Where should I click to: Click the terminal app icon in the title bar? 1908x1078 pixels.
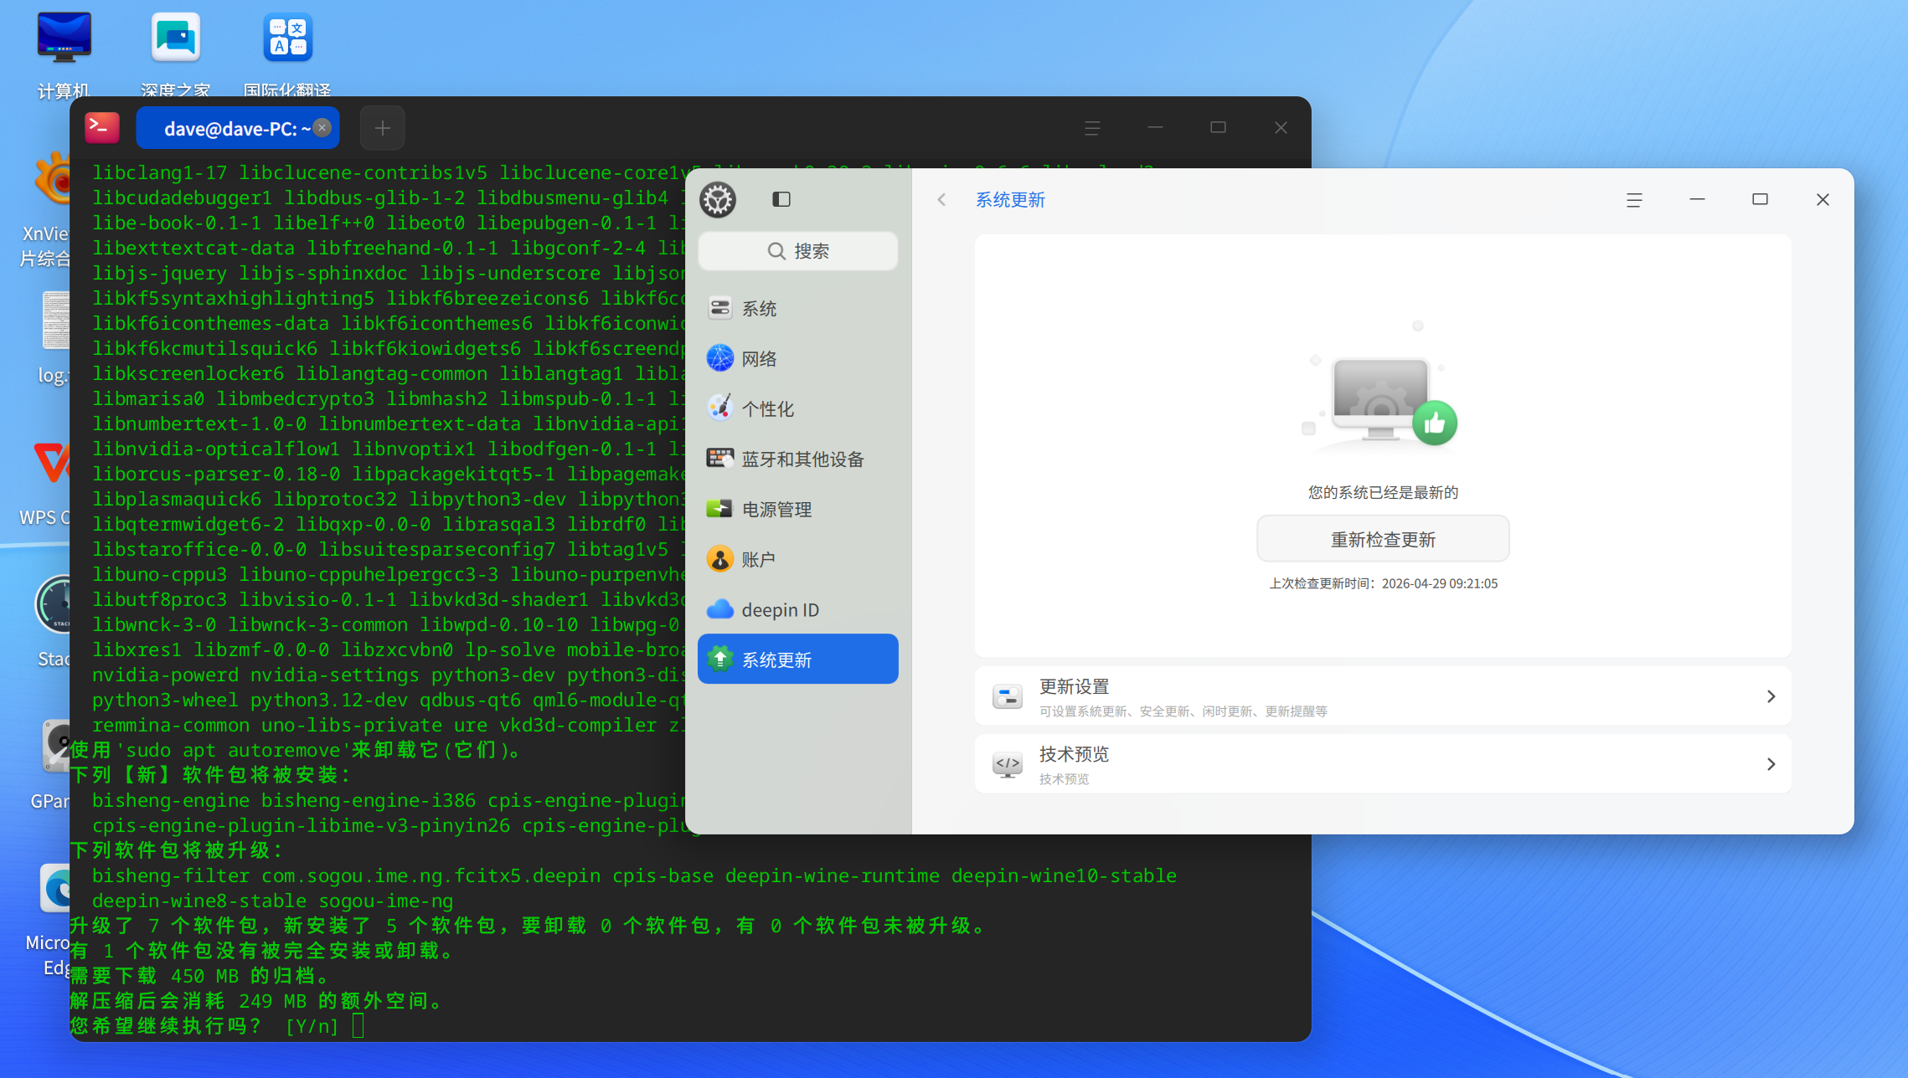102,127
